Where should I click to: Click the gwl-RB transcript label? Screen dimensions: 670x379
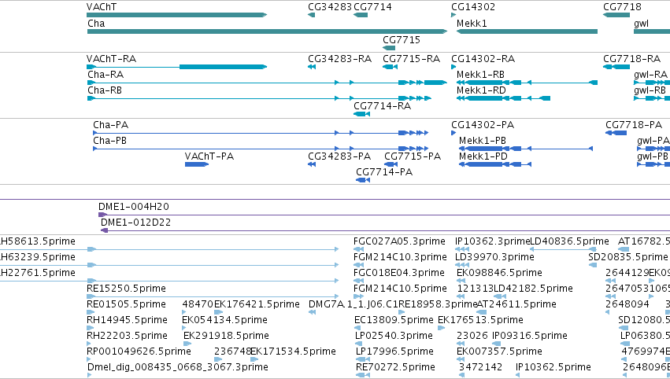coord(650,90)
